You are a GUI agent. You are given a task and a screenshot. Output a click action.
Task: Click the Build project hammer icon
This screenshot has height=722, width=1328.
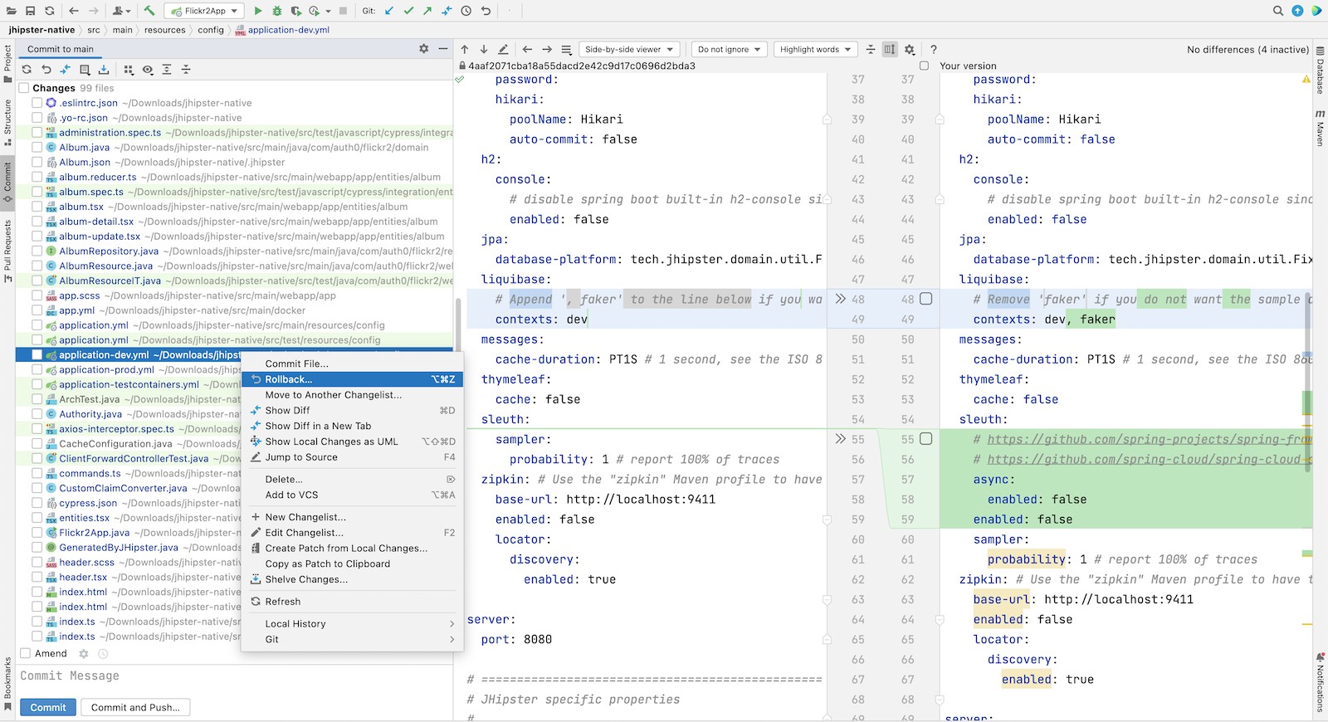(149, 11)
